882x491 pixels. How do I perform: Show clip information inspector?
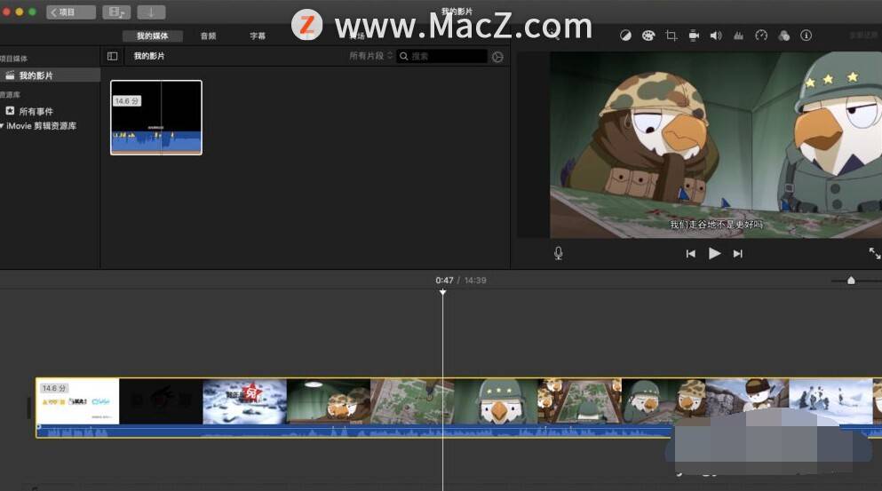807,36
